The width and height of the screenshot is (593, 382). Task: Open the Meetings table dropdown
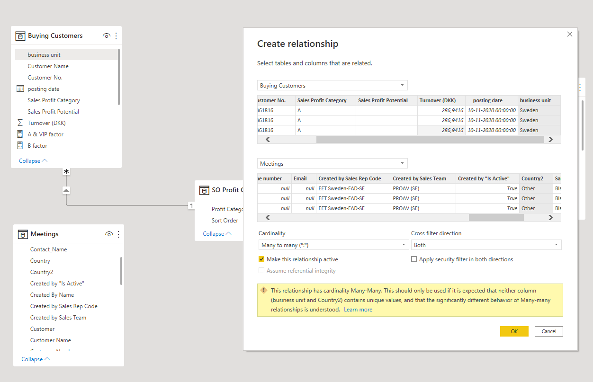click(332, 164)
